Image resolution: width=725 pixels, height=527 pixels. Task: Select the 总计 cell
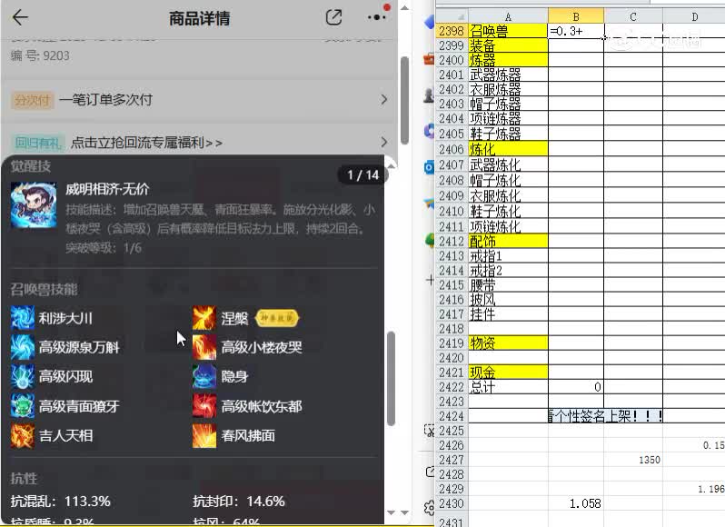[x=508, y=387]
